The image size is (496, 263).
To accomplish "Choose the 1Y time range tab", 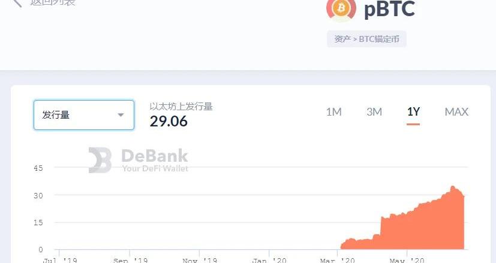I will pos(413,112).
